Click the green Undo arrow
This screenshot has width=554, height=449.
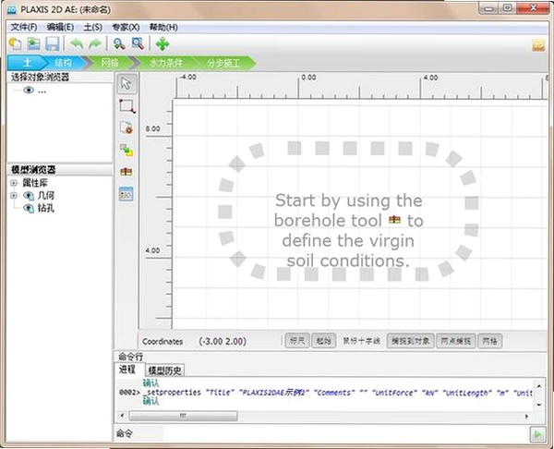(x=77, y=43)
